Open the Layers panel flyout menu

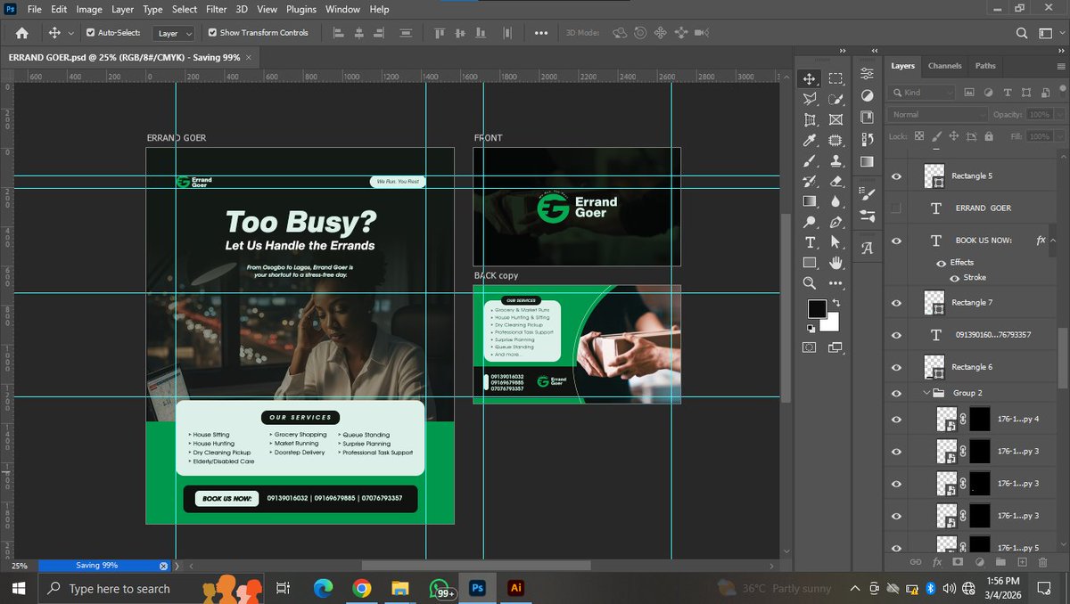1060,66
